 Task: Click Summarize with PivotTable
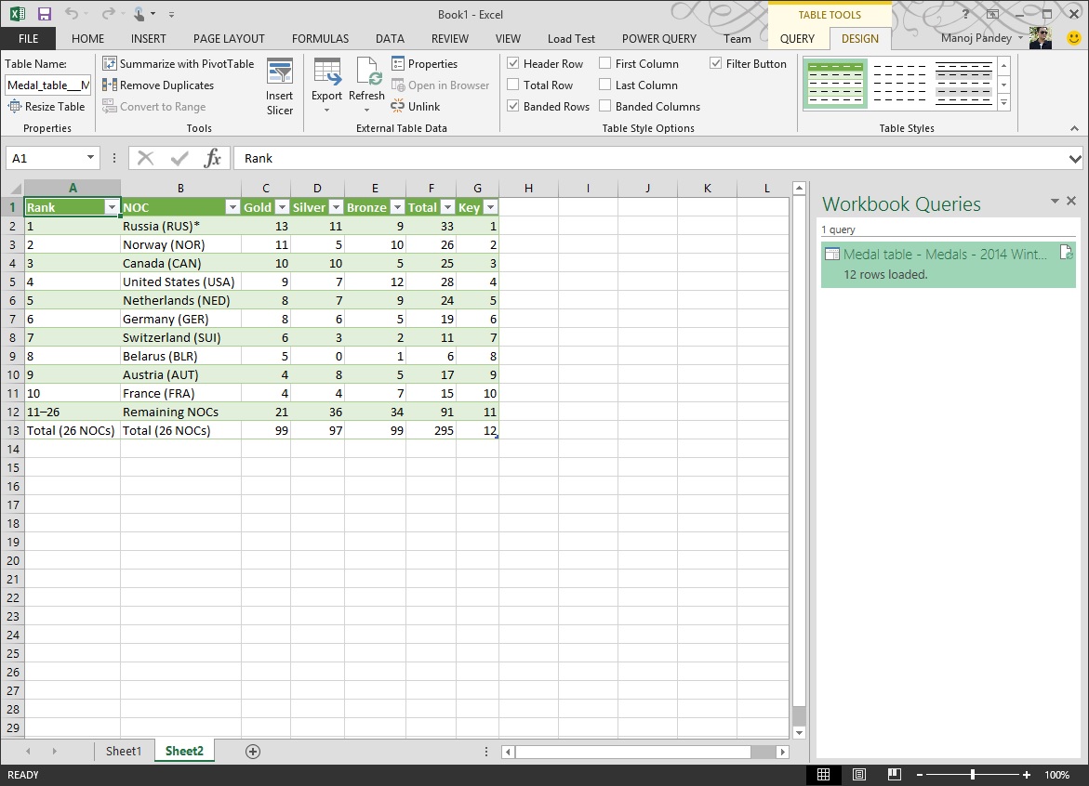pyautogui.click(x=178, y=63)
